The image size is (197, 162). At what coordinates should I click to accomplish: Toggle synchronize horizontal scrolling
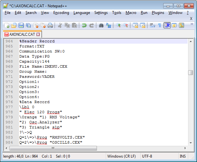(x=143, y=25)
